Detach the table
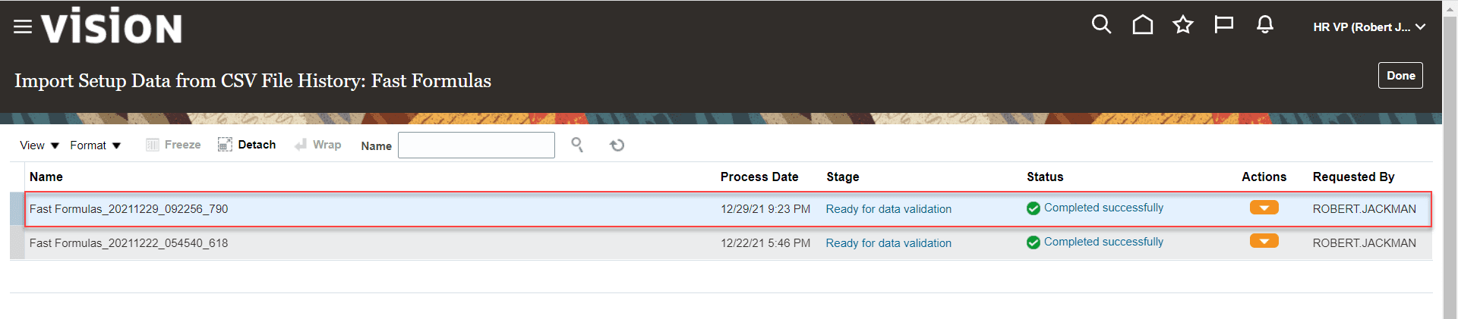1458x319 pixels. point(247,145)
